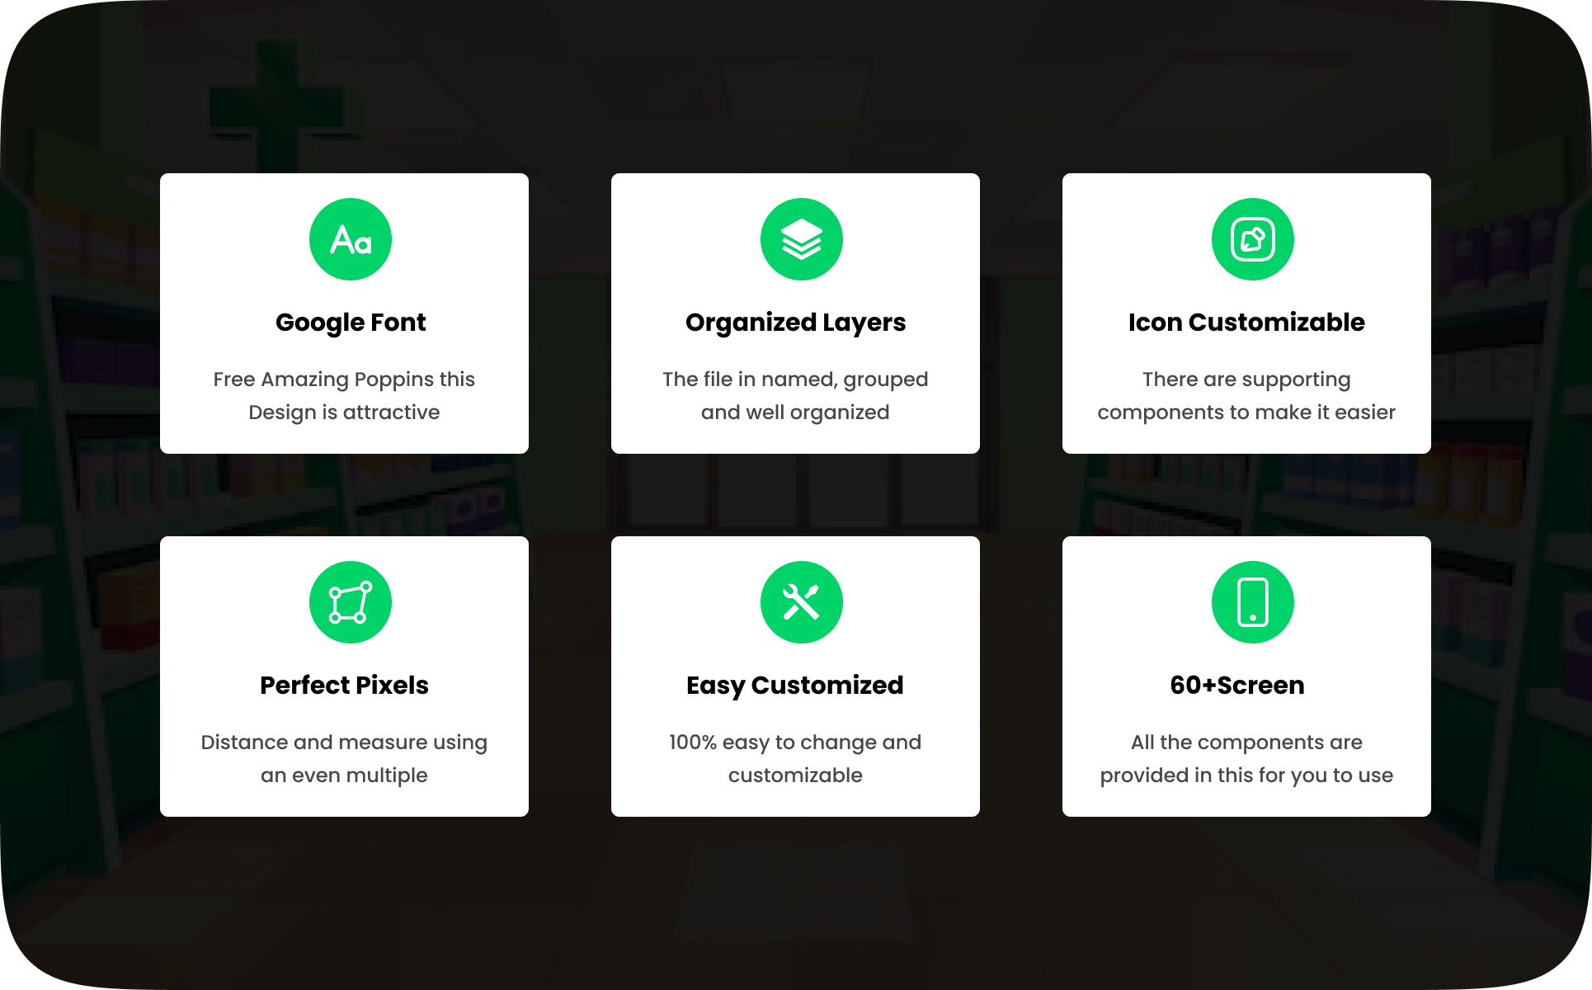The height and width of the screenshot is (990, 1592).
Task: Select the Easy Customized heading
Action: point(795,686)
